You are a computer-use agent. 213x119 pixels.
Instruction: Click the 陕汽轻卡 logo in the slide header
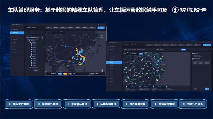tap(189, 10)
